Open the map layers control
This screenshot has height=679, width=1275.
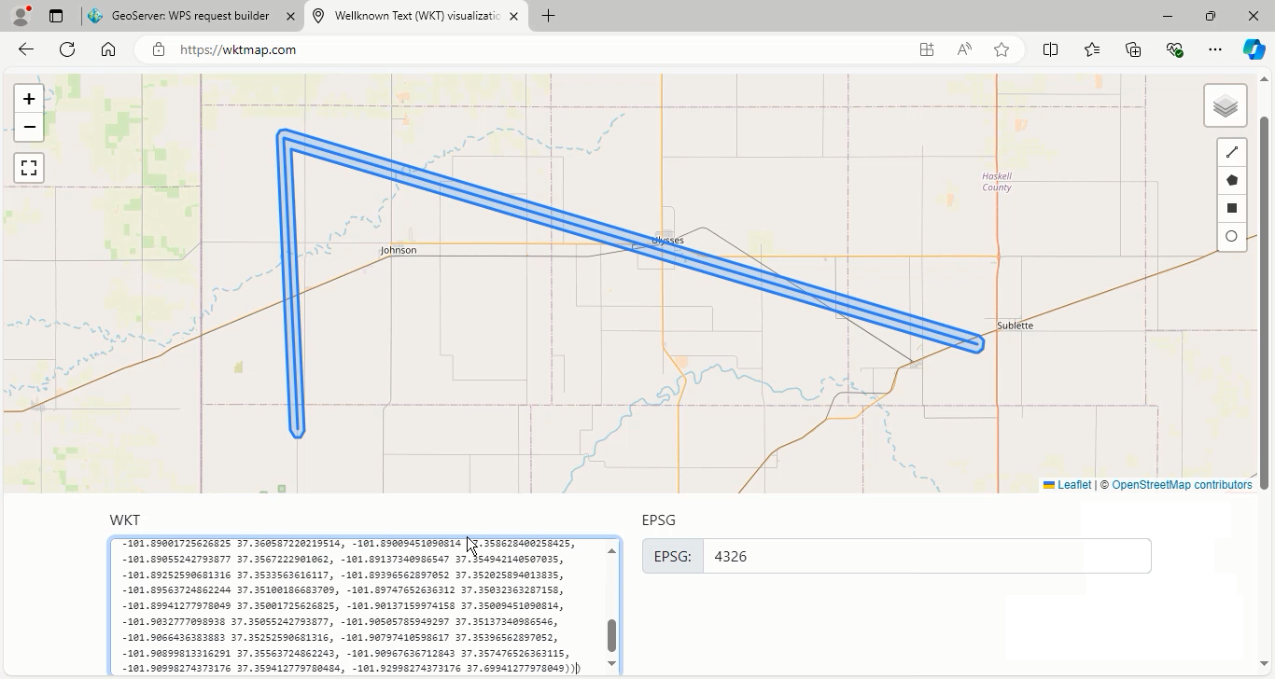click(1225, 106)
